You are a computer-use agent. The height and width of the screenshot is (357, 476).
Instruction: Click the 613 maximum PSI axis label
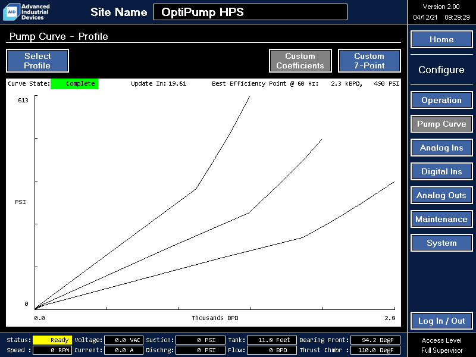tap(23, 101)
